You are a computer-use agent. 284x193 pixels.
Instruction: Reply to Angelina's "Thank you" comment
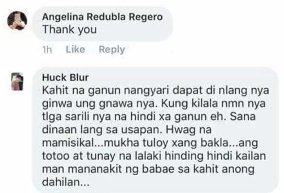[x=112, y=49]
